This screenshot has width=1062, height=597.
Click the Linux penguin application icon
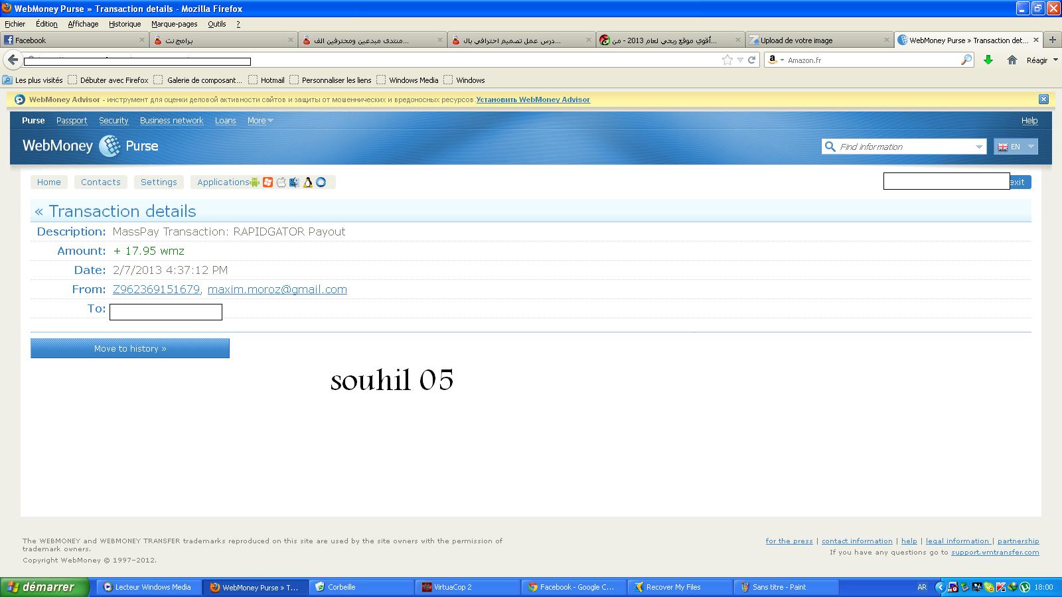pyautogui.click(x=307, y=182)
